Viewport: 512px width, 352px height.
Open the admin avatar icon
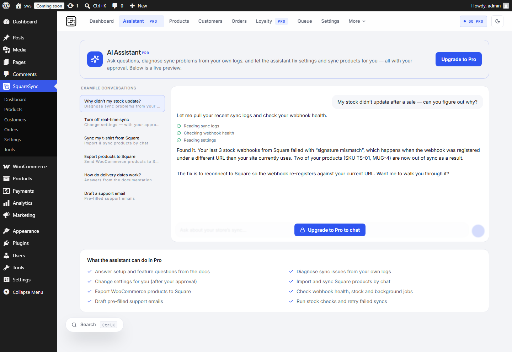point(506,6)
